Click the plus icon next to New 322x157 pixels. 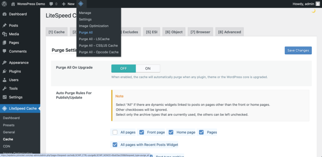pyautogui.click(x=64, y=4)
